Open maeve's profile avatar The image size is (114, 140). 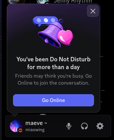point(16,126)
